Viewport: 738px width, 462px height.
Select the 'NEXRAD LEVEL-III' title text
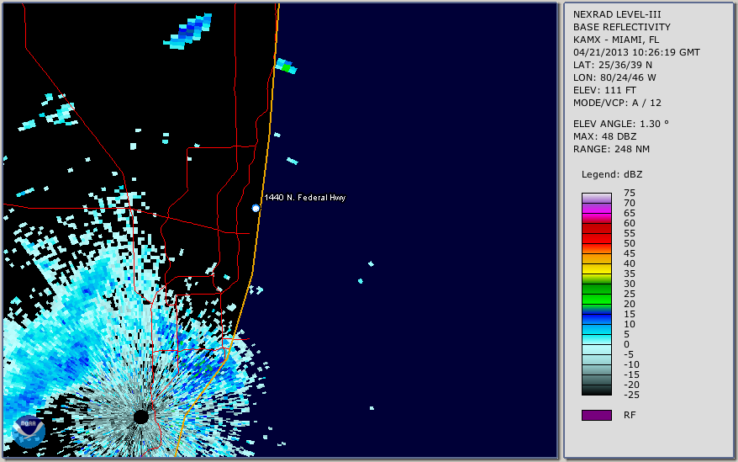click(x=617, y=14)
